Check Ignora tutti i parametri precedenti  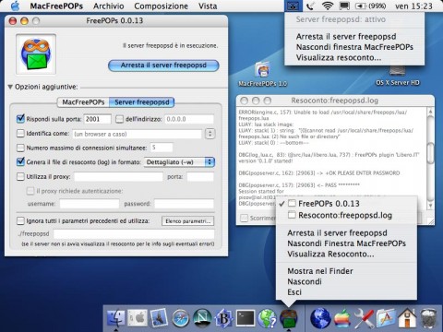tap(20, 220)
